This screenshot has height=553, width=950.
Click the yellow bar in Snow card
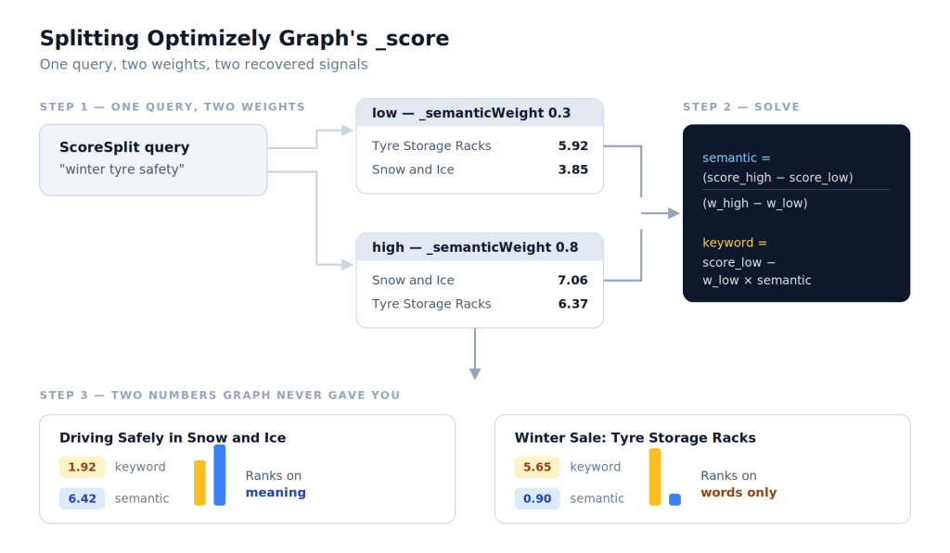pos(200,483)
